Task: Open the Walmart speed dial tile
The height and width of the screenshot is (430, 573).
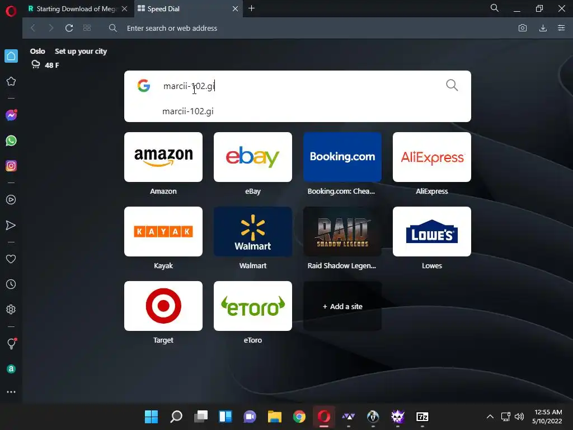Action: point(253,231)
